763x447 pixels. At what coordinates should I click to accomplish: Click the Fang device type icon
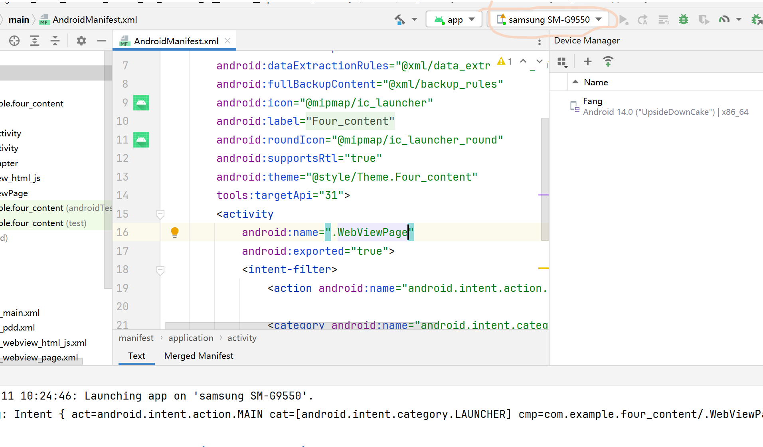click(575, 106)
